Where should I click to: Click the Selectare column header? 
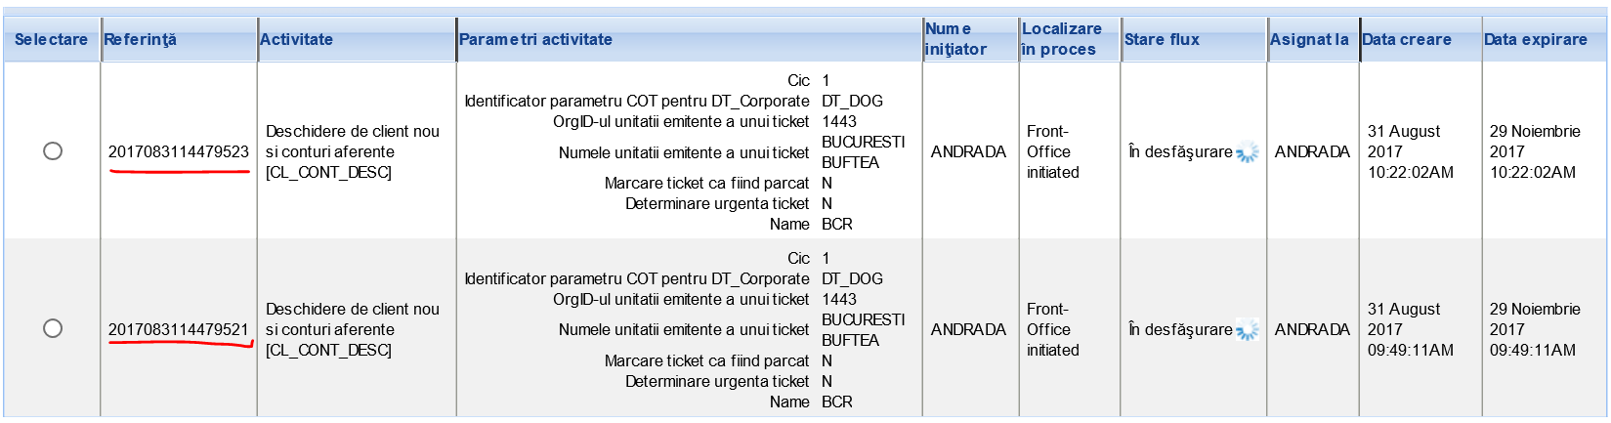point(51,39)
